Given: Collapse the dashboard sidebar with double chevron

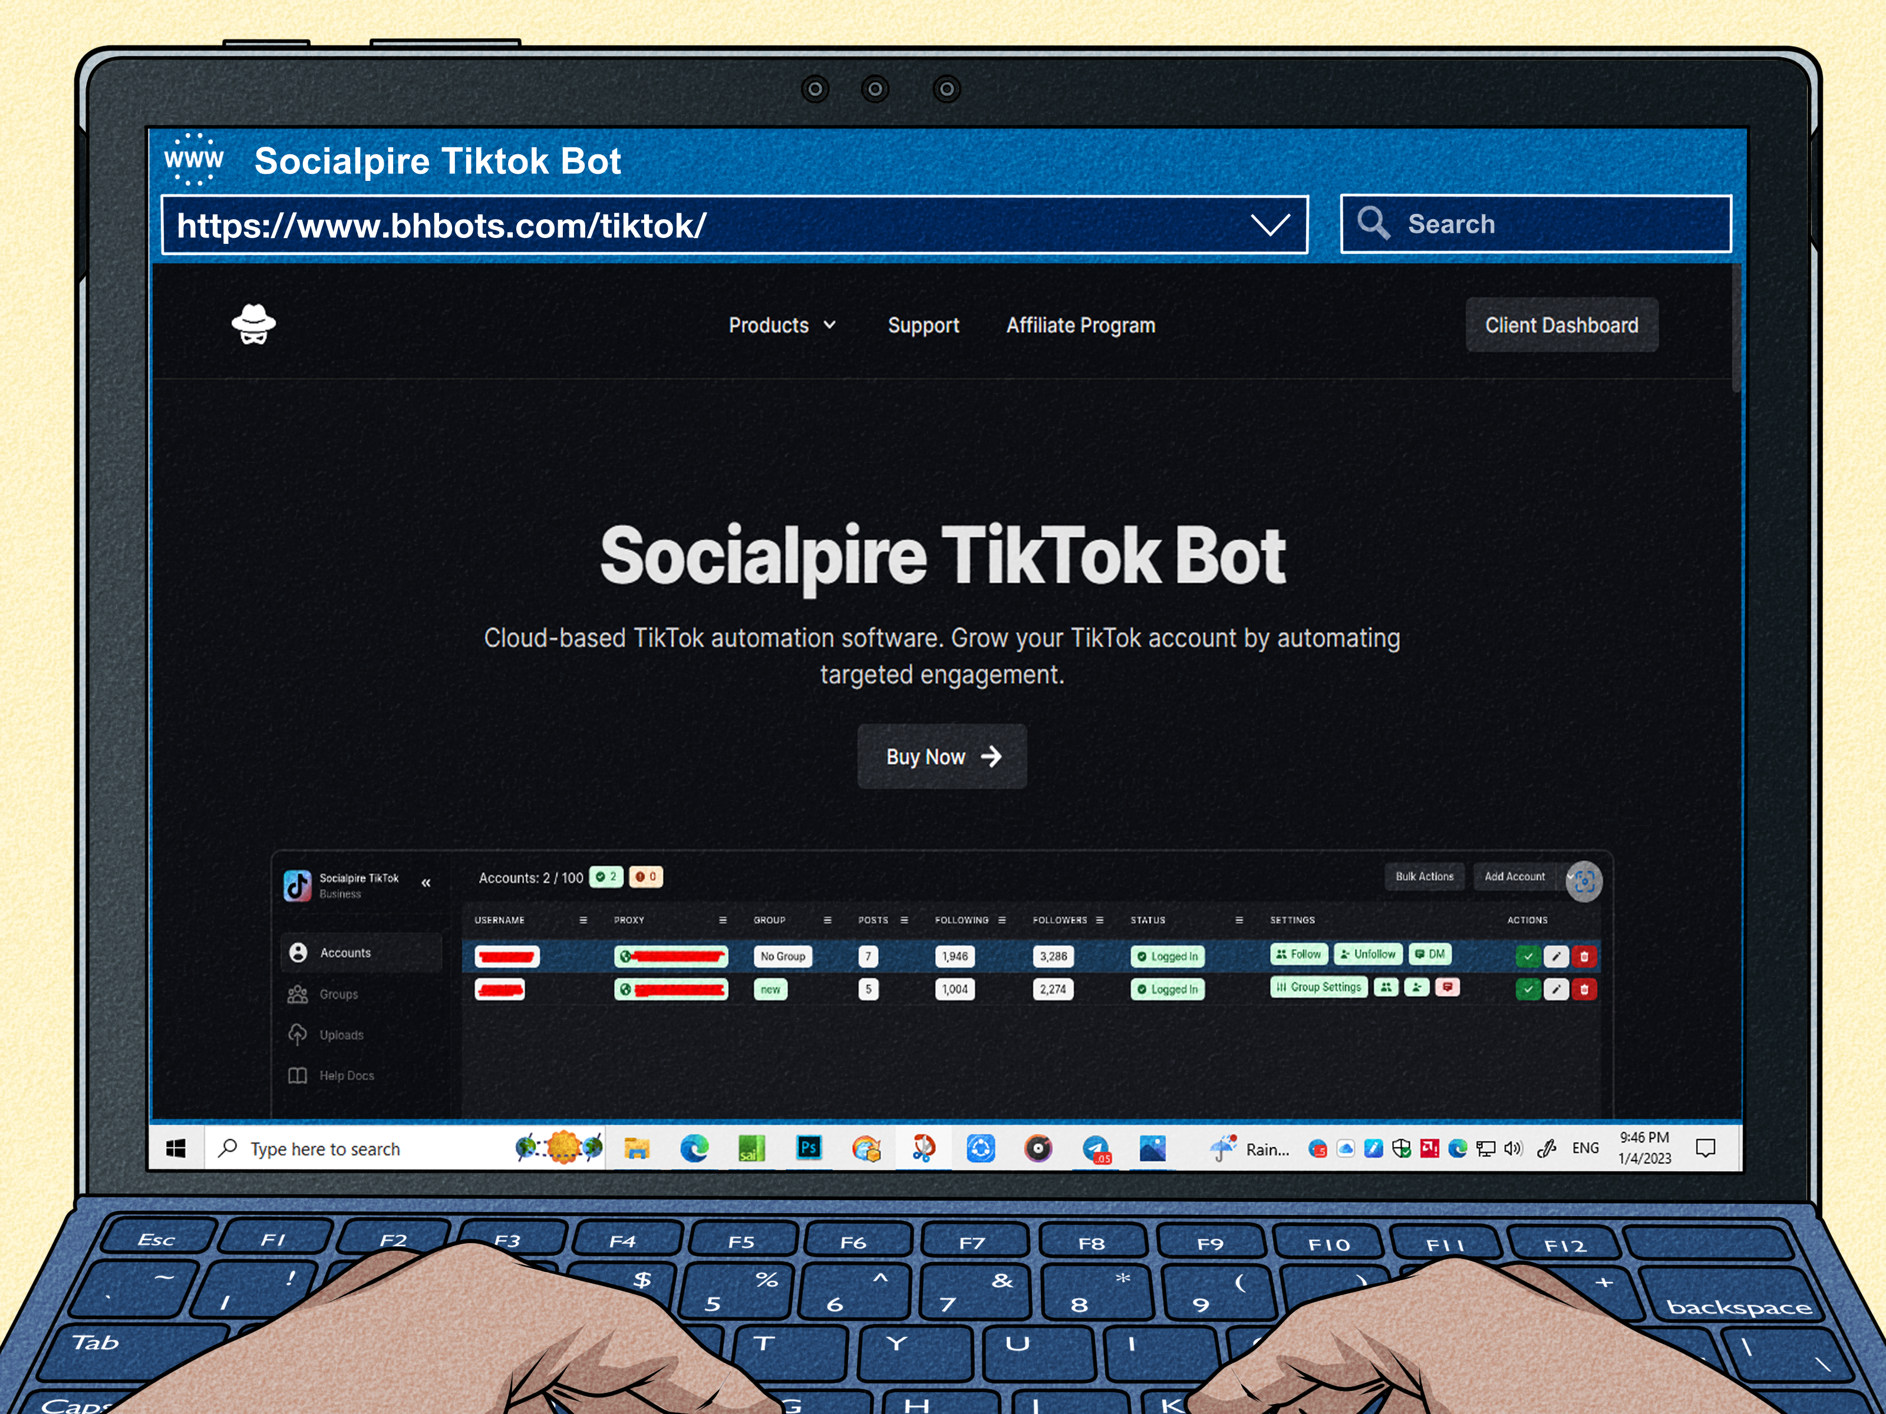Looking at the screenshot, I should pos(426,883).
